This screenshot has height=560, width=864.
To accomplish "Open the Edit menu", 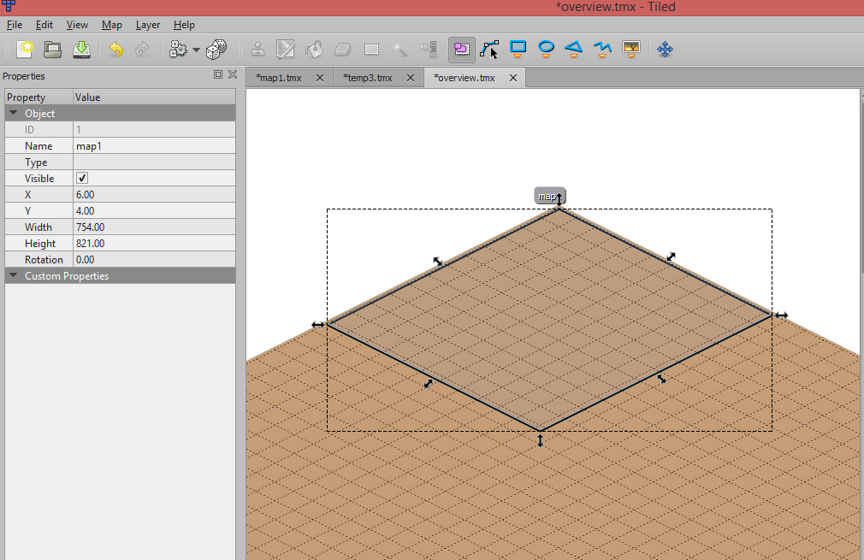I will click(44, 25).
